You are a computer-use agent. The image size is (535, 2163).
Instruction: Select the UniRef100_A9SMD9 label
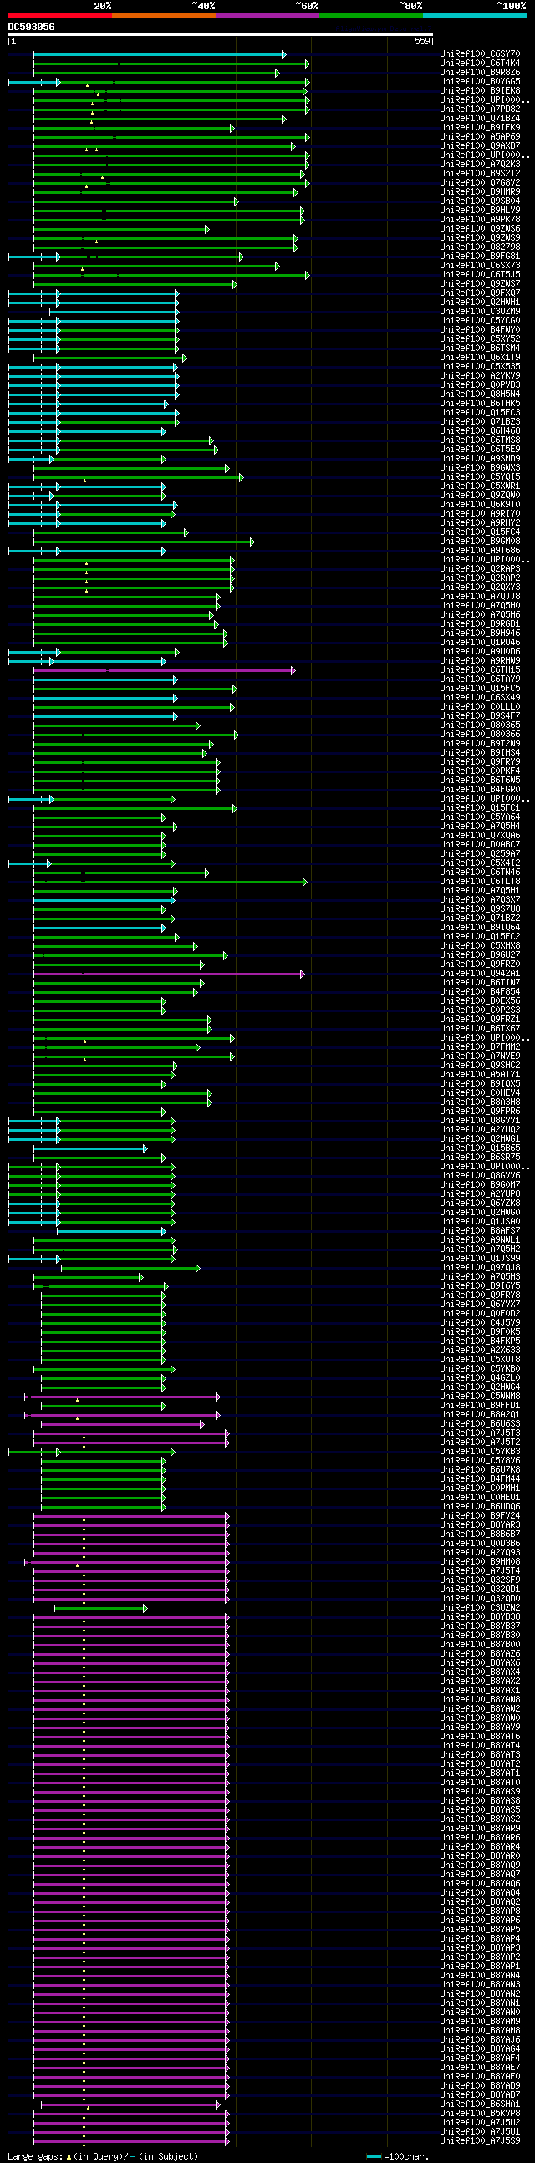click(x=480, y=460)
